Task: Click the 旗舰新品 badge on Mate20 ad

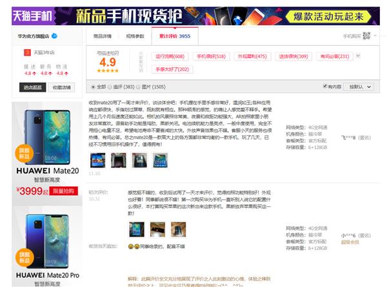Action: (x=23, y=155)
